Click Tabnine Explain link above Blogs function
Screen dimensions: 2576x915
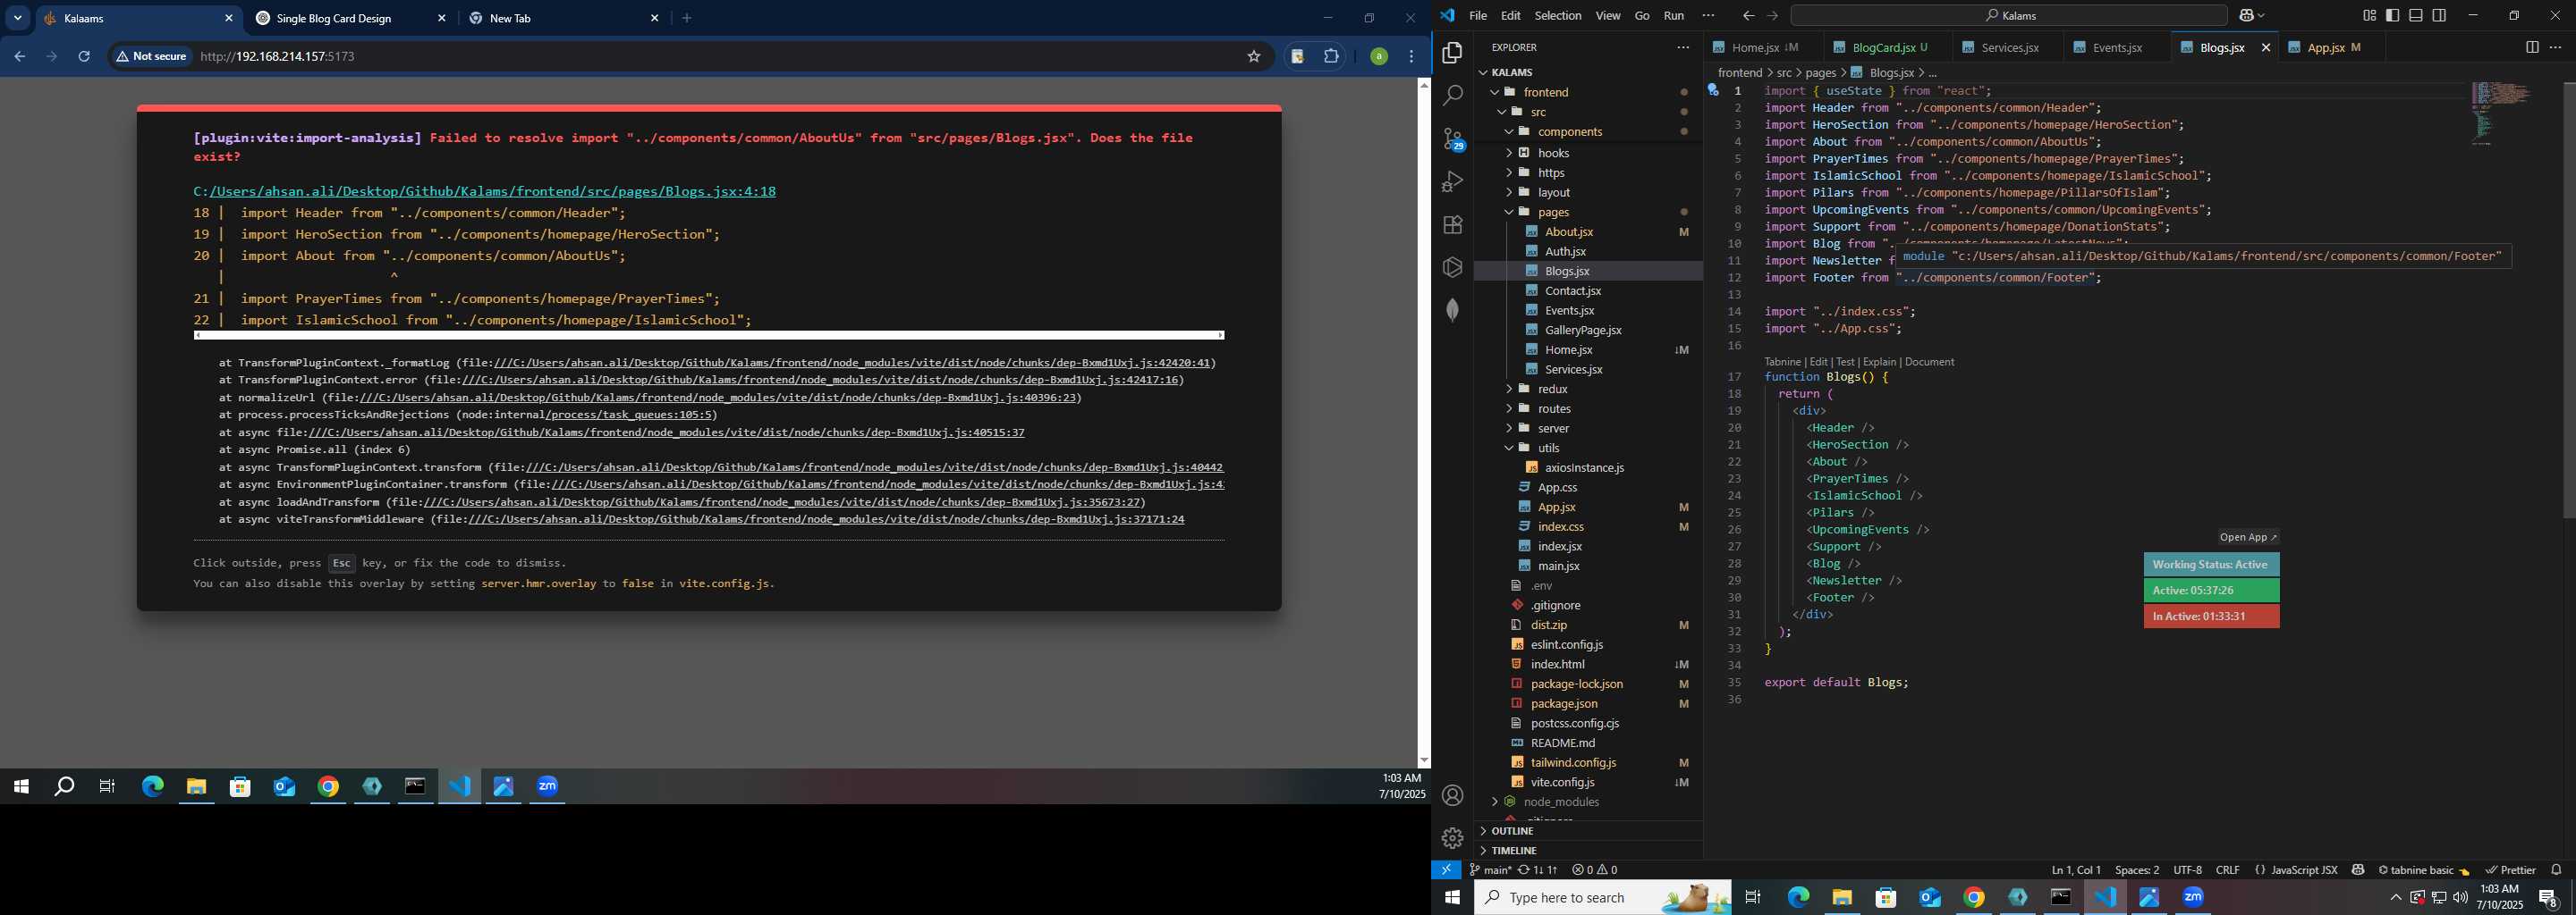(x=1879, y=362)
